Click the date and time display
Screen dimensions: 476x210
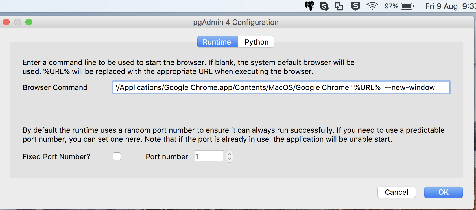(x=450, y=6)
